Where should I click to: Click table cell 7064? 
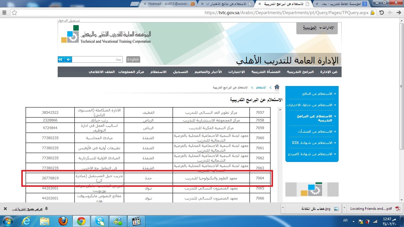pyautogui.click(x=260, y=178)
